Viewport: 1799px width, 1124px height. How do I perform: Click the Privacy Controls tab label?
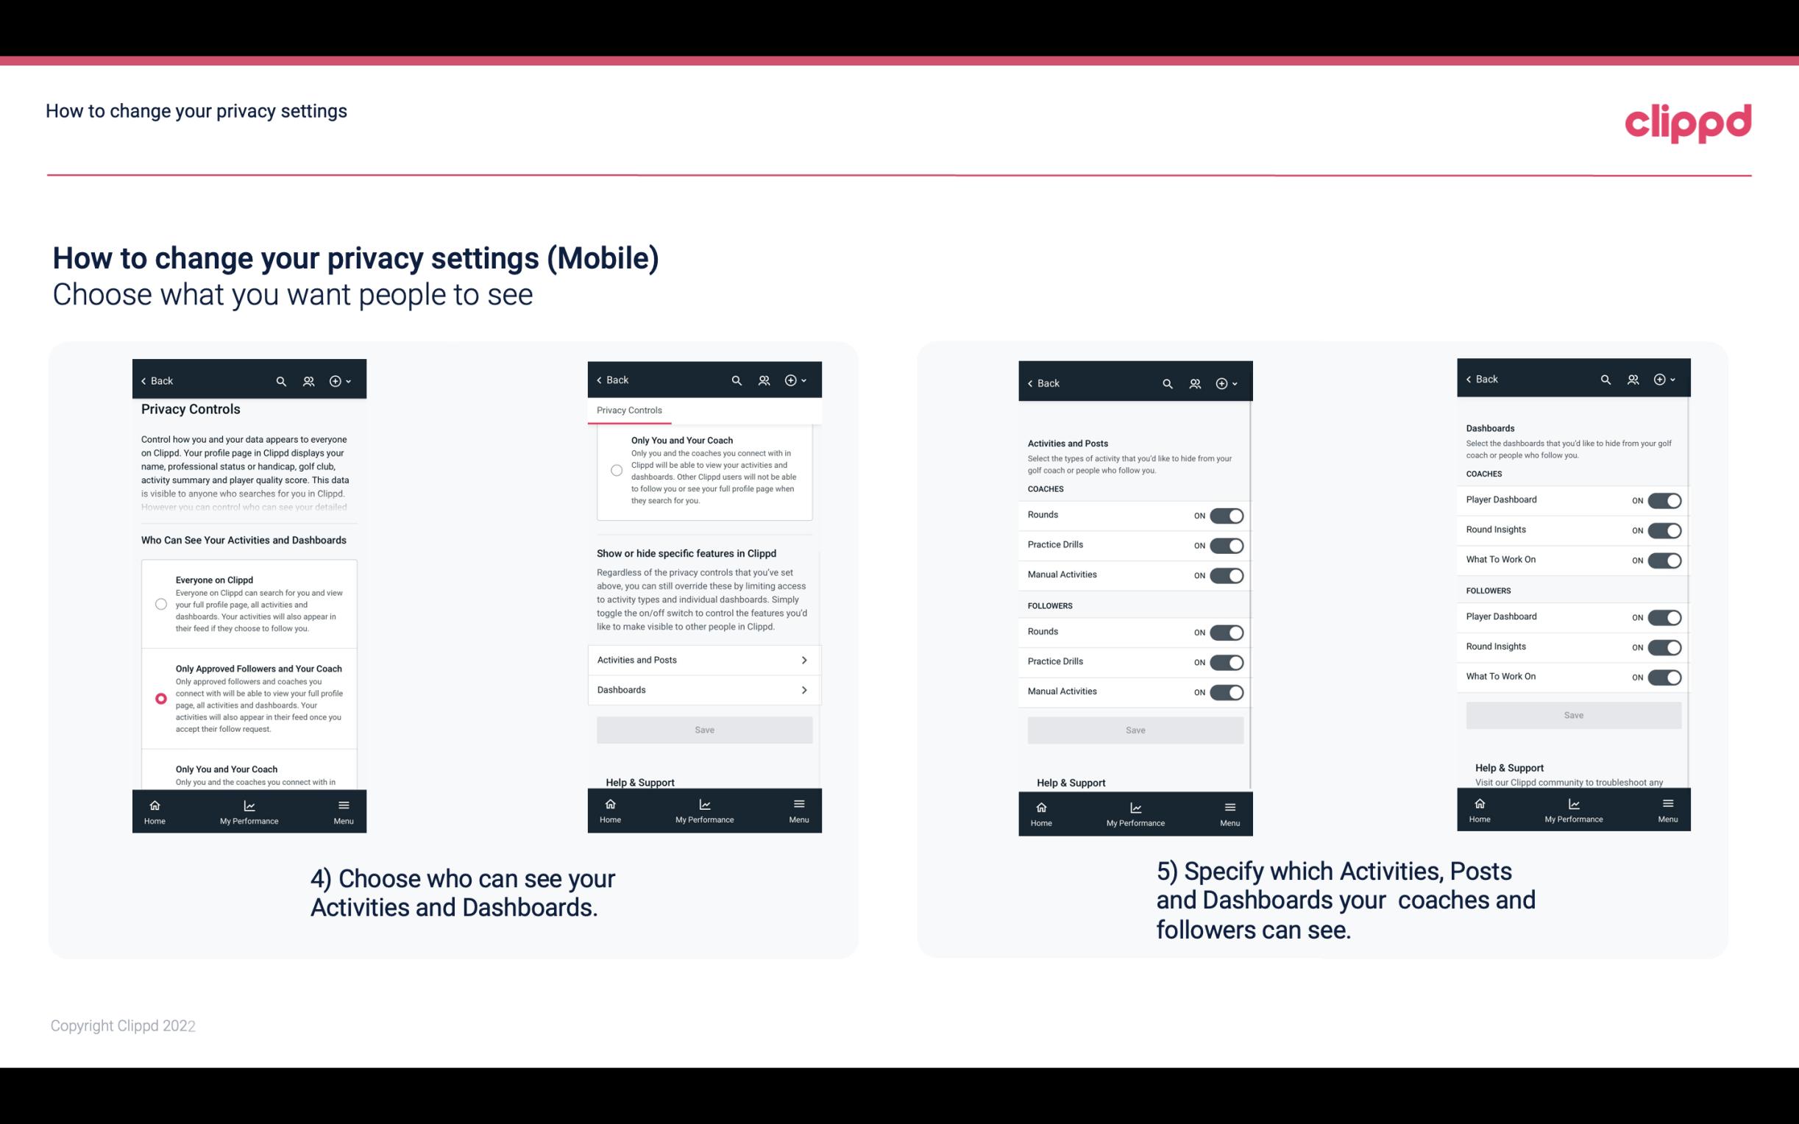[629, 410]
